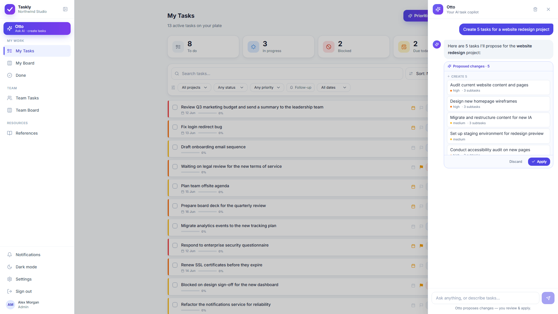Unflag Blocked on design sign-off task

pos(421,286)
